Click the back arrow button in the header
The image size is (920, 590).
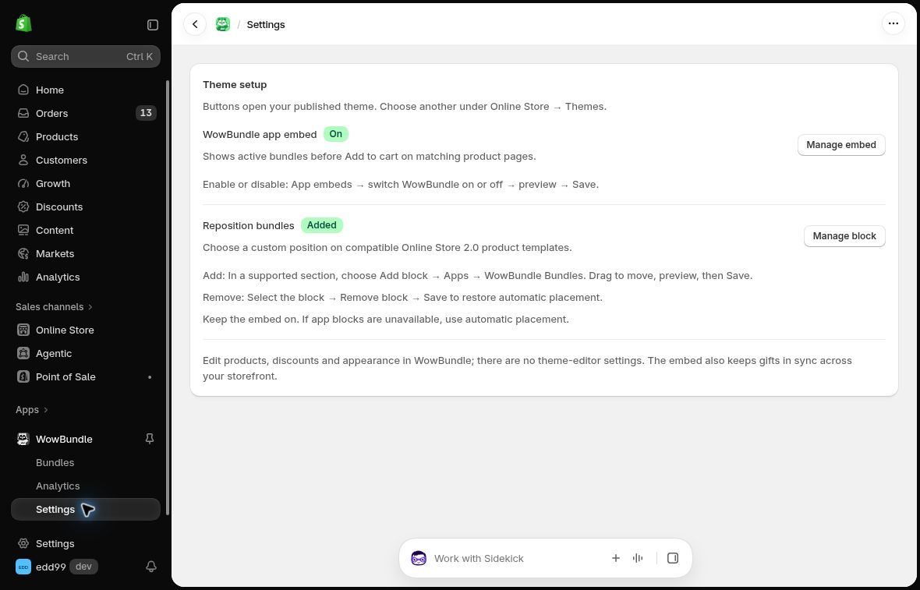[195, 25]
